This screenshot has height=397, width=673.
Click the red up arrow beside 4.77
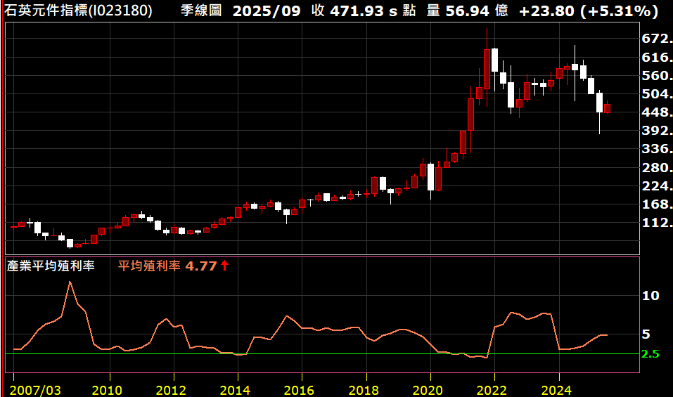(225, 266)
